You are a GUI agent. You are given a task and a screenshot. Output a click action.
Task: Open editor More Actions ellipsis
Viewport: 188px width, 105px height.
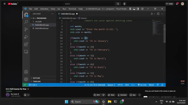[162, 14]
